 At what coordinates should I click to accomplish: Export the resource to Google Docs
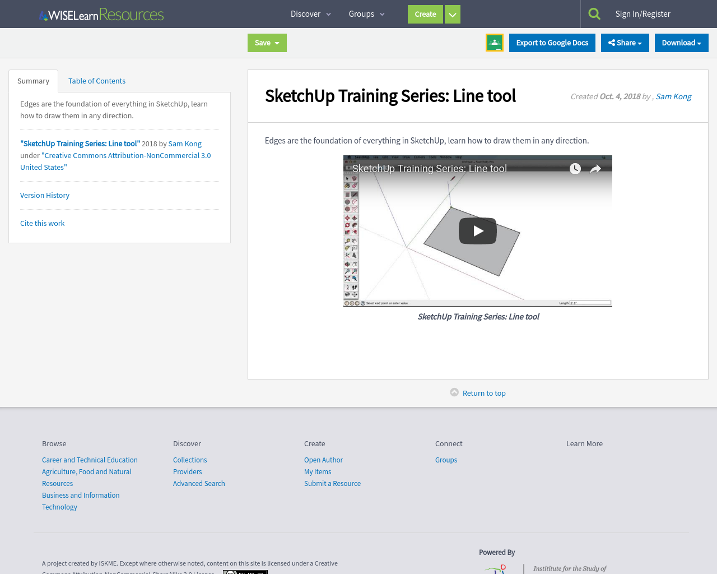(x=552, y=42)
